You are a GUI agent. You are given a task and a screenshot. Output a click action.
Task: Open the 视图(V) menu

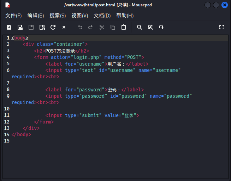(x=80, y=16)
